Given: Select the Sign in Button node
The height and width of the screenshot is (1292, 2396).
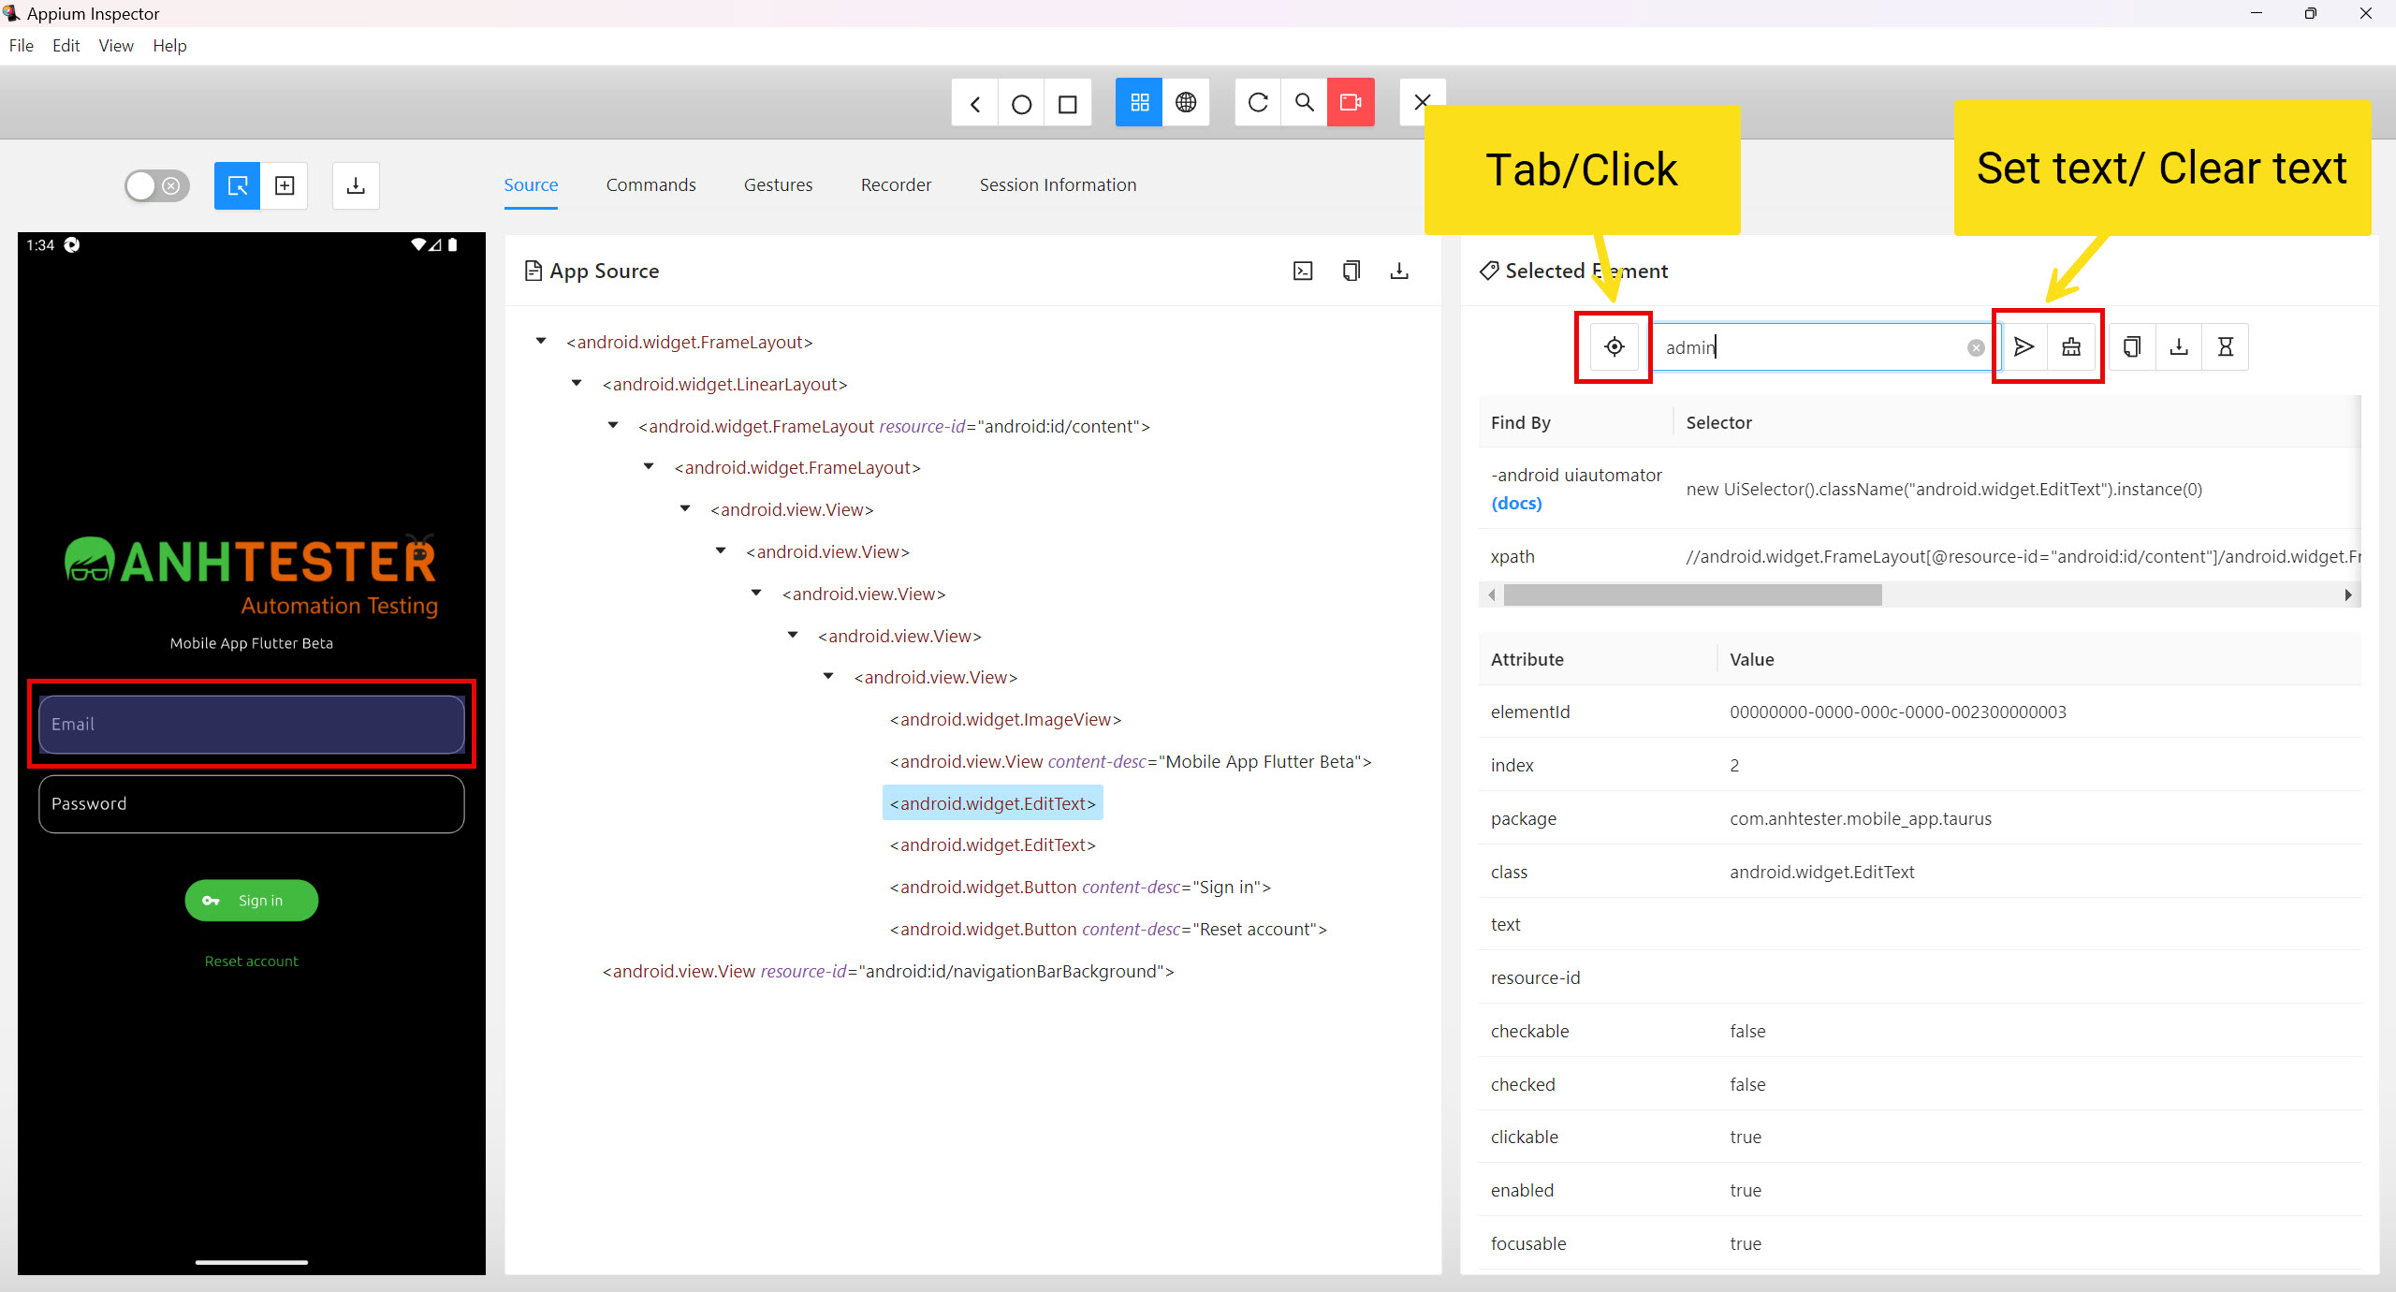Looking at the screenshot, I should pyautogui.click(x=1080, y=887).
